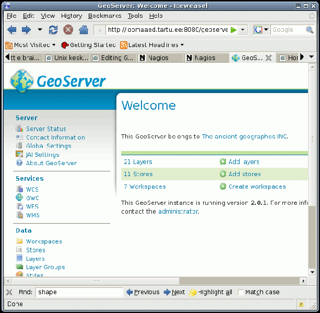Open the 21 Layers link
The height and width of the screenshot is (313, 320).
pyautogui.click(x=138, y=162)
